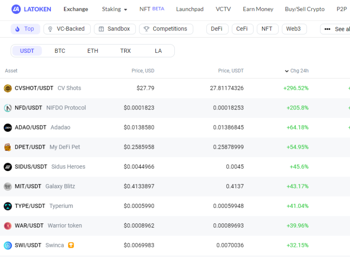350x257 pixels.
Task: Click the TYPE Typerium icon
Action: point(8,206)
